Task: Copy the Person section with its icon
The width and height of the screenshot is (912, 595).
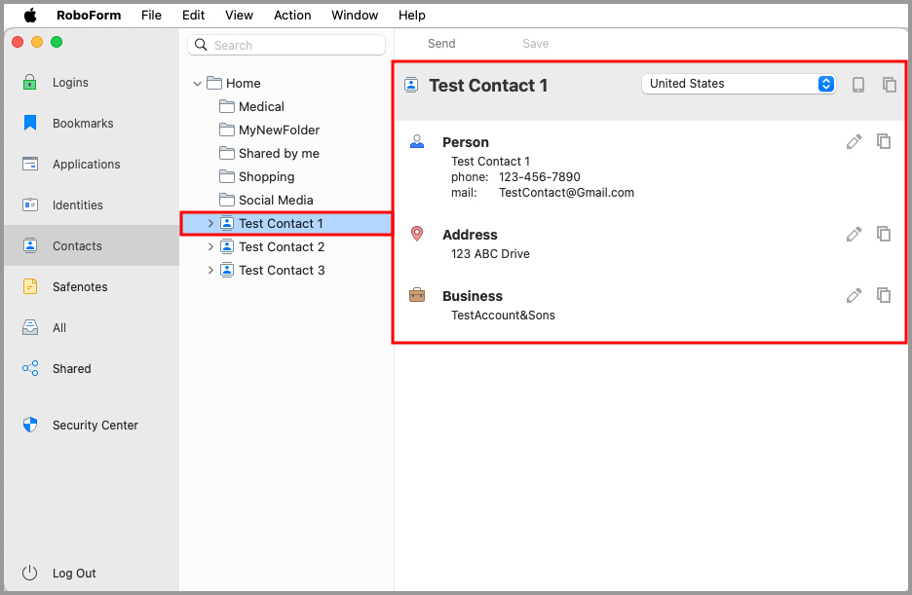Action: tap(884, 141)
